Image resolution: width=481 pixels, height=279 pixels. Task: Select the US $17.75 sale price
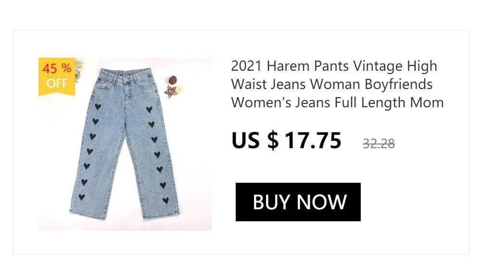point(286,140)
